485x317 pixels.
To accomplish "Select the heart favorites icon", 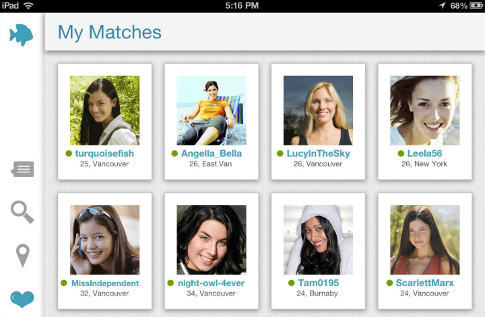I will point(22,298).
